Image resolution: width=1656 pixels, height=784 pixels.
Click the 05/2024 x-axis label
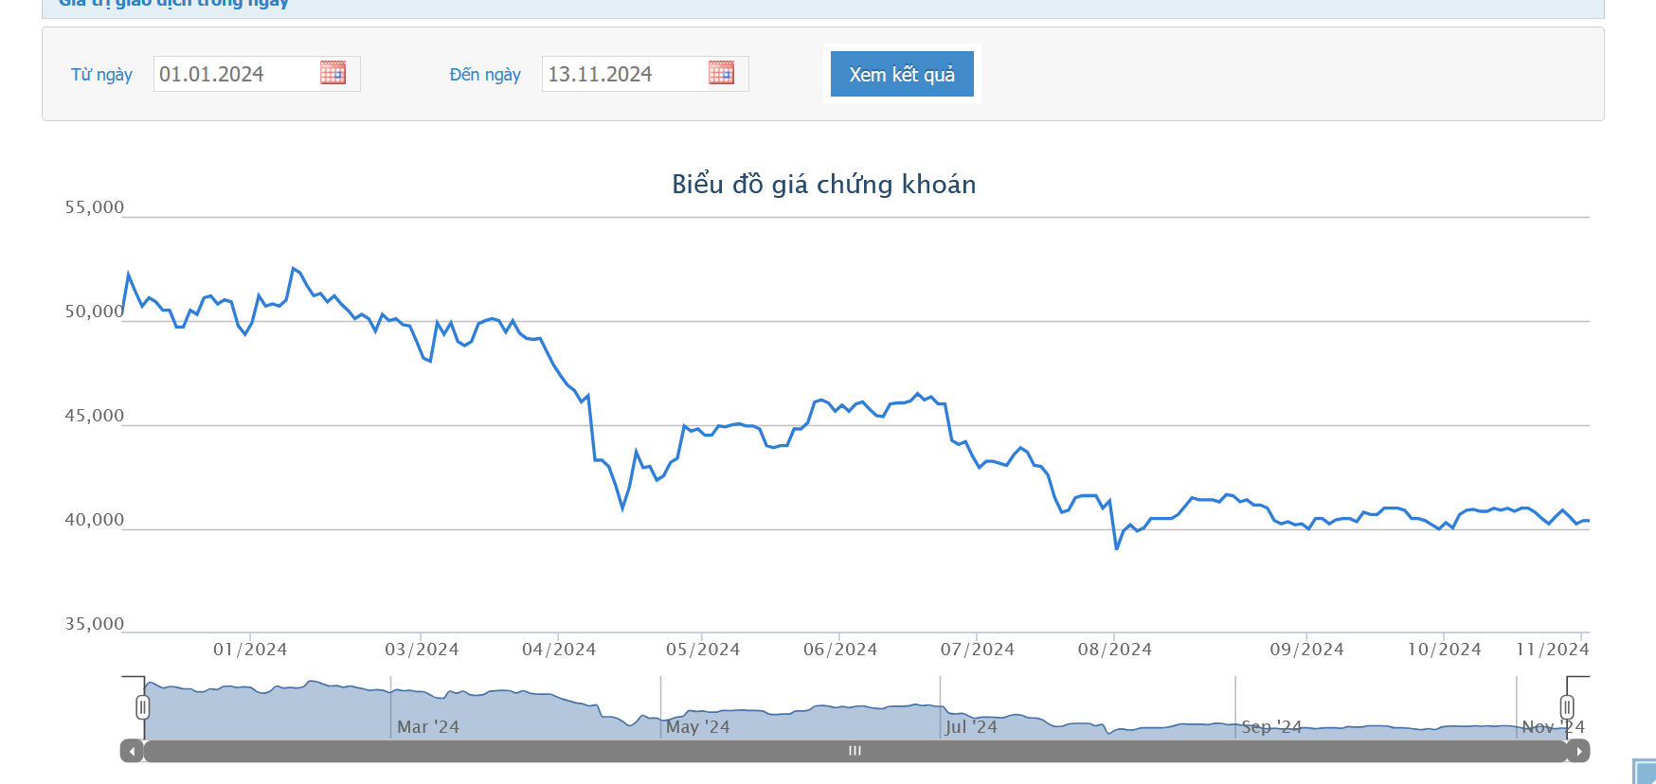click(x=703, y=650)
